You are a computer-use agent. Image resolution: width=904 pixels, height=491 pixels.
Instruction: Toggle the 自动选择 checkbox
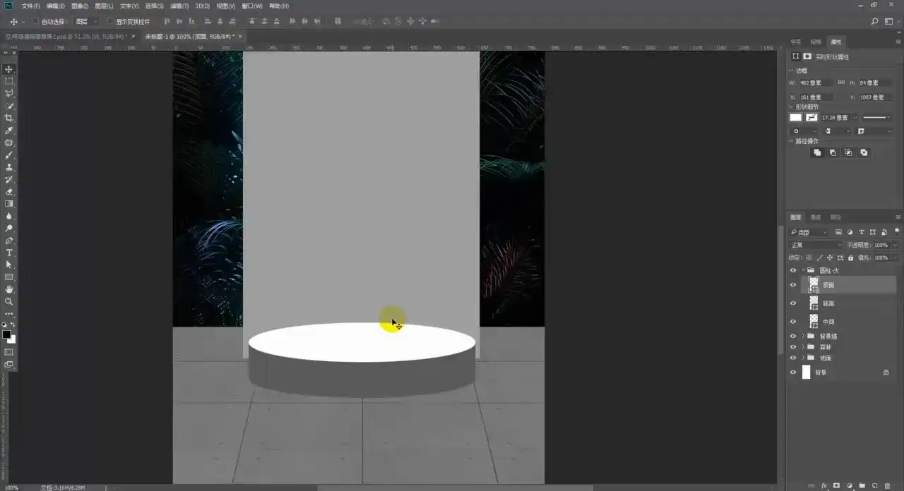(x=35, y=22)
